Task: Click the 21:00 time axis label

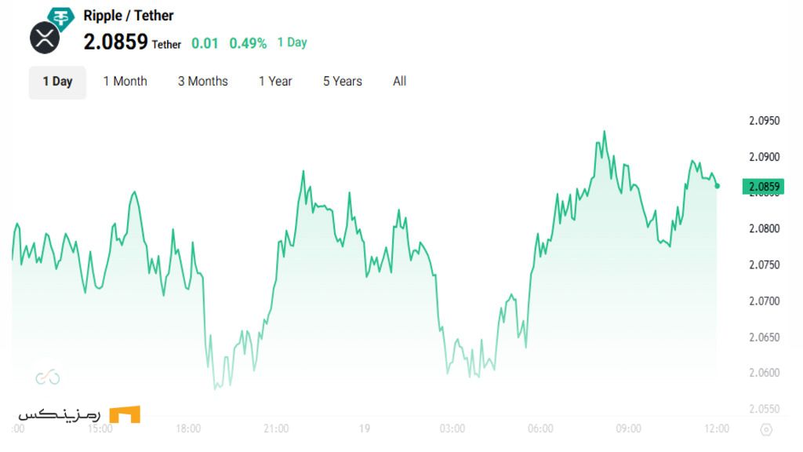Action: [277, 428]
